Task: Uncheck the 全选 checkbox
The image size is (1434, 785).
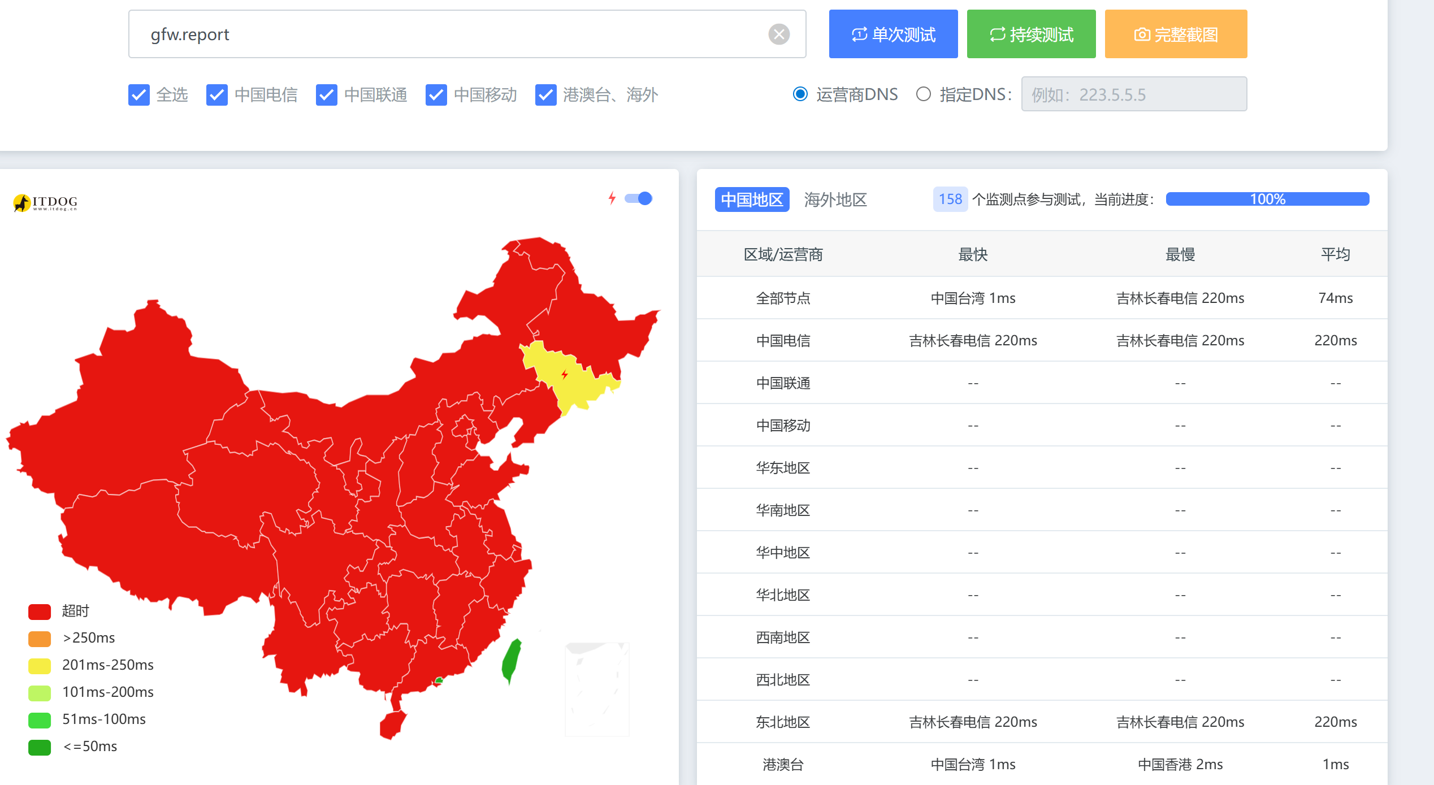Action: coord(139,95)
